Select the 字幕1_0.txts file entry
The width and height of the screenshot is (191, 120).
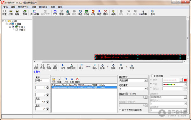(x=84, y=85)
